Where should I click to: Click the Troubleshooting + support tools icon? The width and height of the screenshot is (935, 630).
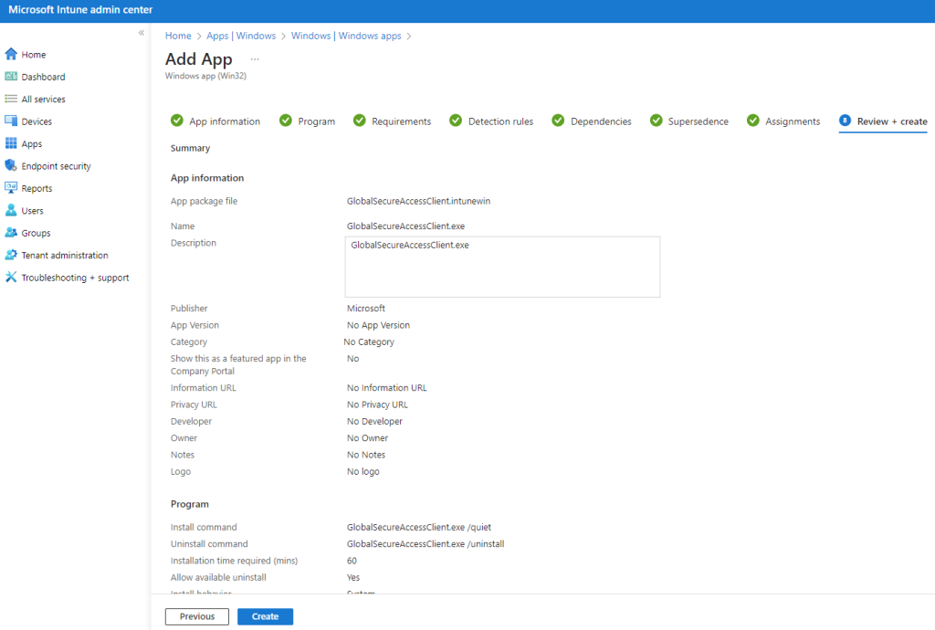tap(11, 278)
